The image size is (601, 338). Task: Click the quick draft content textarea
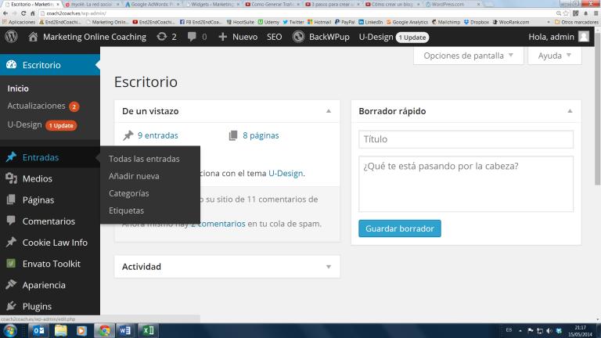tap(466, 184)
